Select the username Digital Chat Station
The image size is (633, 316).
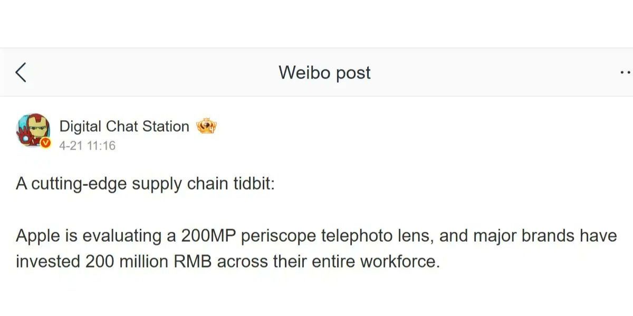pos(125,126)
